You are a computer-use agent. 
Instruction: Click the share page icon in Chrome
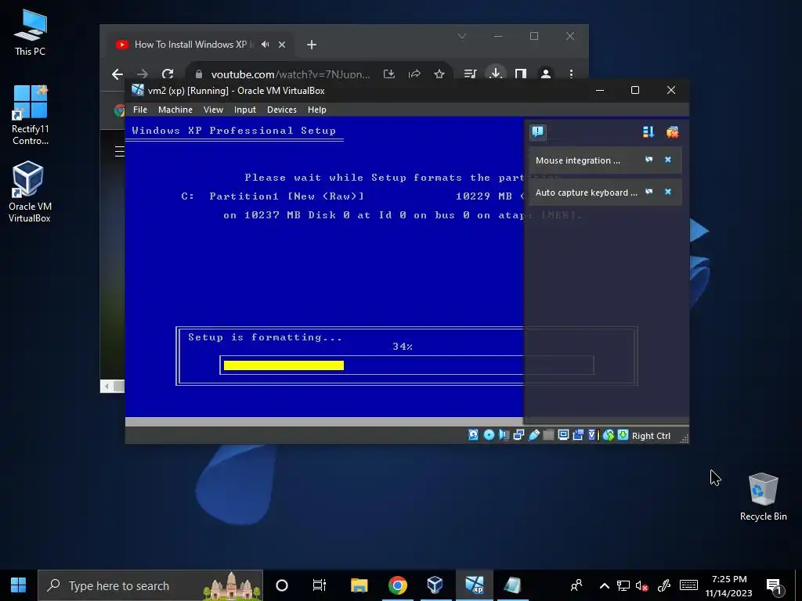coord(414,74)
